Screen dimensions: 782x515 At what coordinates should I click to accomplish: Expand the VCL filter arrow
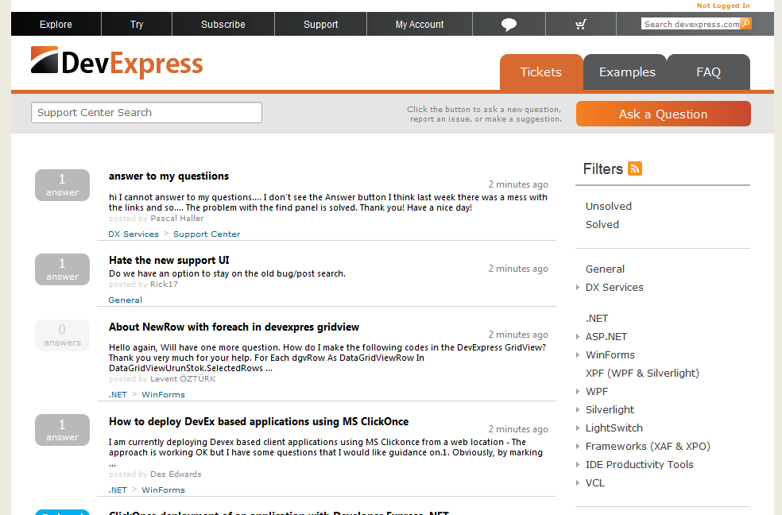point(578,482)
